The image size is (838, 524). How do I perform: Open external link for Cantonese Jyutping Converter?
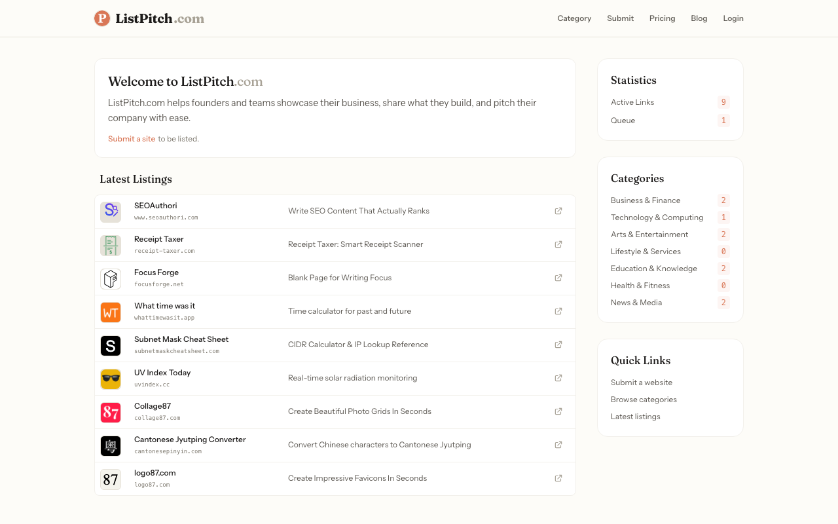558,445
